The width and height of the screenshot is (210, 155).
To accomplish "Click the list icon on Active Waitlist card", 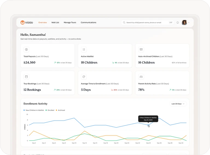I will coord(84,49).
